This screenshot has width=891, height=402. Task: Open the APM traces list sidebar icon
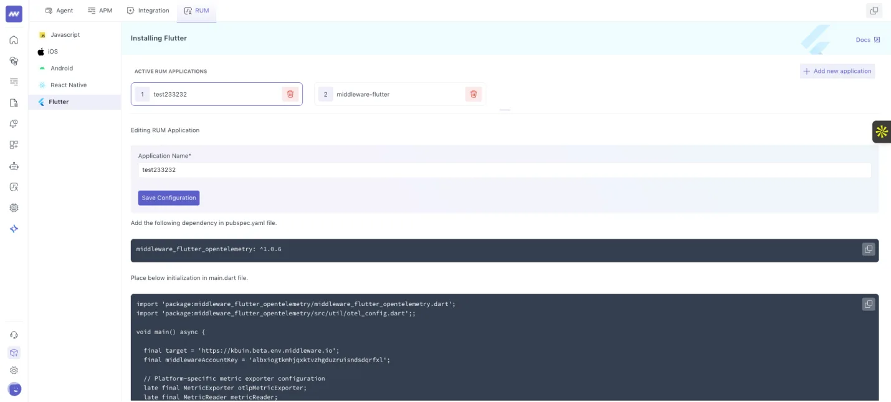14,82
